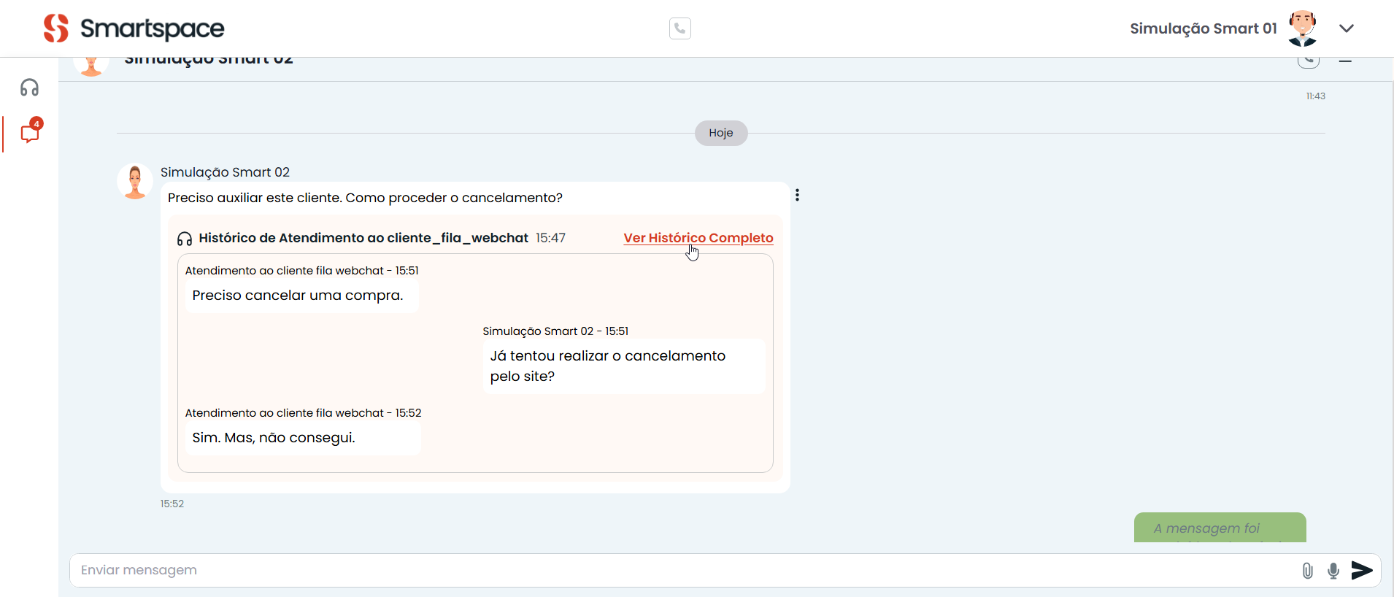Viewport: 1394px width, 597px height.
Task: Open message options three-dot menu
Action: tap(797, 195)
